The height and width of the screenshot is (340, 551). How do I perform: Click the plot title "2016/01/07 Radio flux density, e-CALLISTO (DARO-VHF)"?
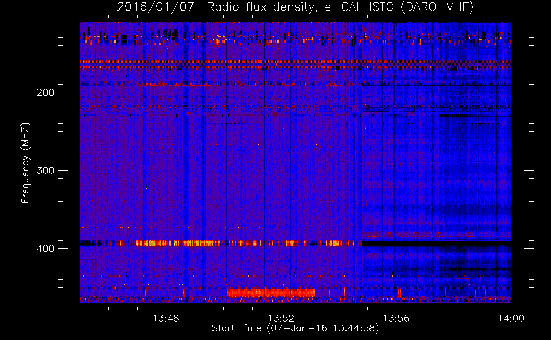click(295, 7)
